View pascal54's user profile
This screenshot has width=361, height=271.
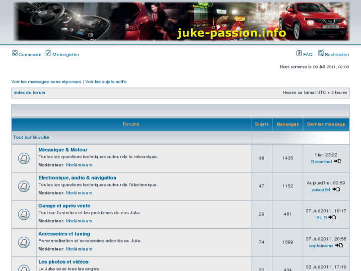[321, 190]
